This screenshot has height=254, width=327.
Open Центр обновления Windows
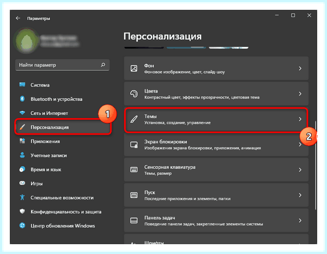62,226
